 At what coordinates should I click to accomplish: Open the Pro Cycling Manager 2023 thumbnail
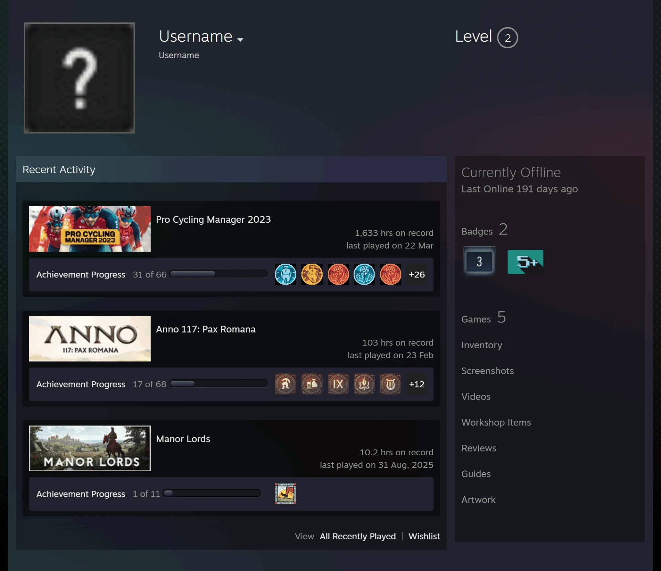click(x=90, y=229)
